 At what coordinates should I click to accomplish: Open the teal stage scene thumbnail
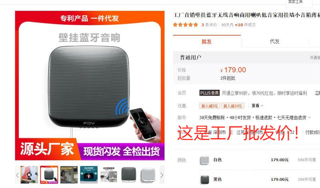[89, 175]
